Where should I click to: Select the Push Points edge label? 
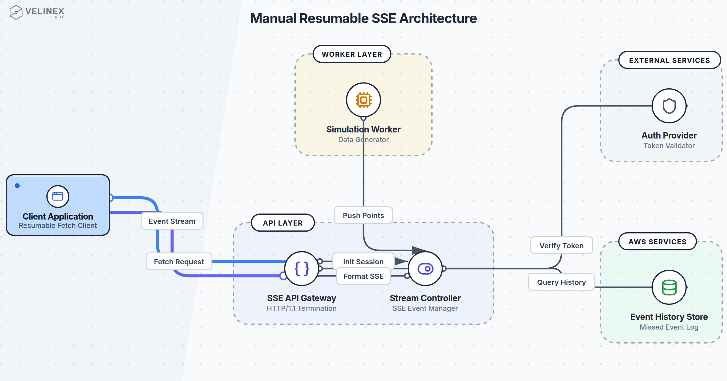(x=363, y=215)
